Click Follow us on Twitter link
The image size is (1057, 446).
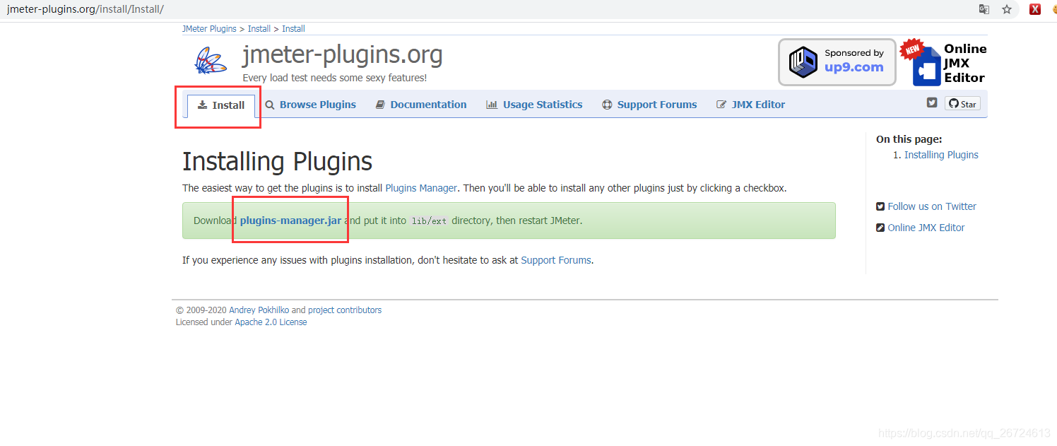coord(932,206)
